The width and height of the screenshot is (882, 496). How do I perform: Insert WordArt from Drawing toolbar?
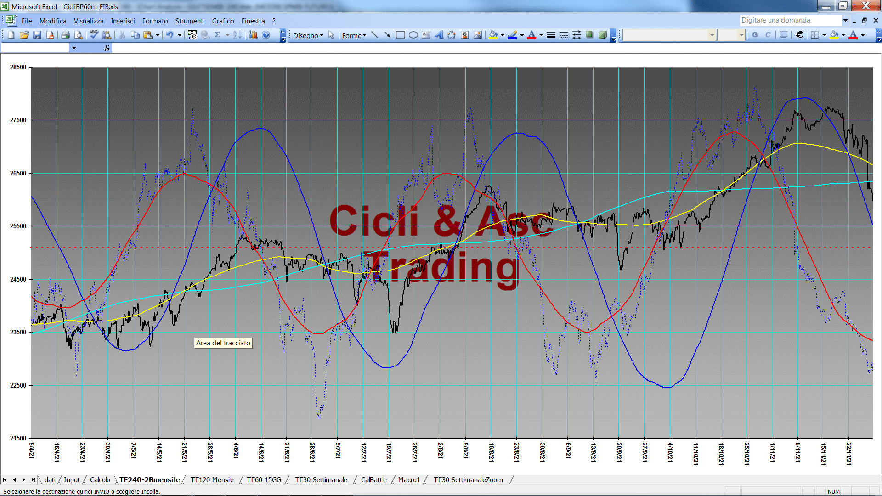click(x=439, y=35)
